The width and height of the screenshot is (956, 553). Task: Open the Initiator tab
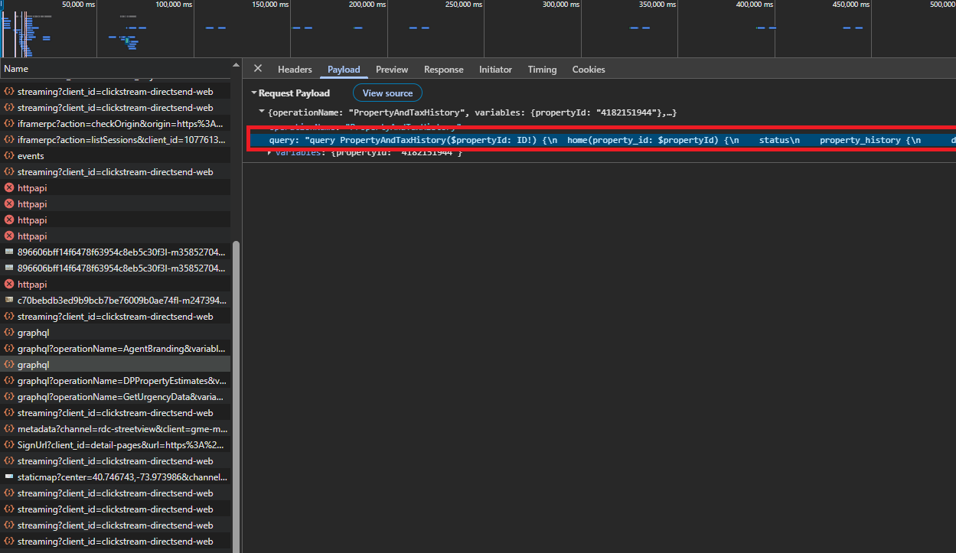tap(495, 70)
